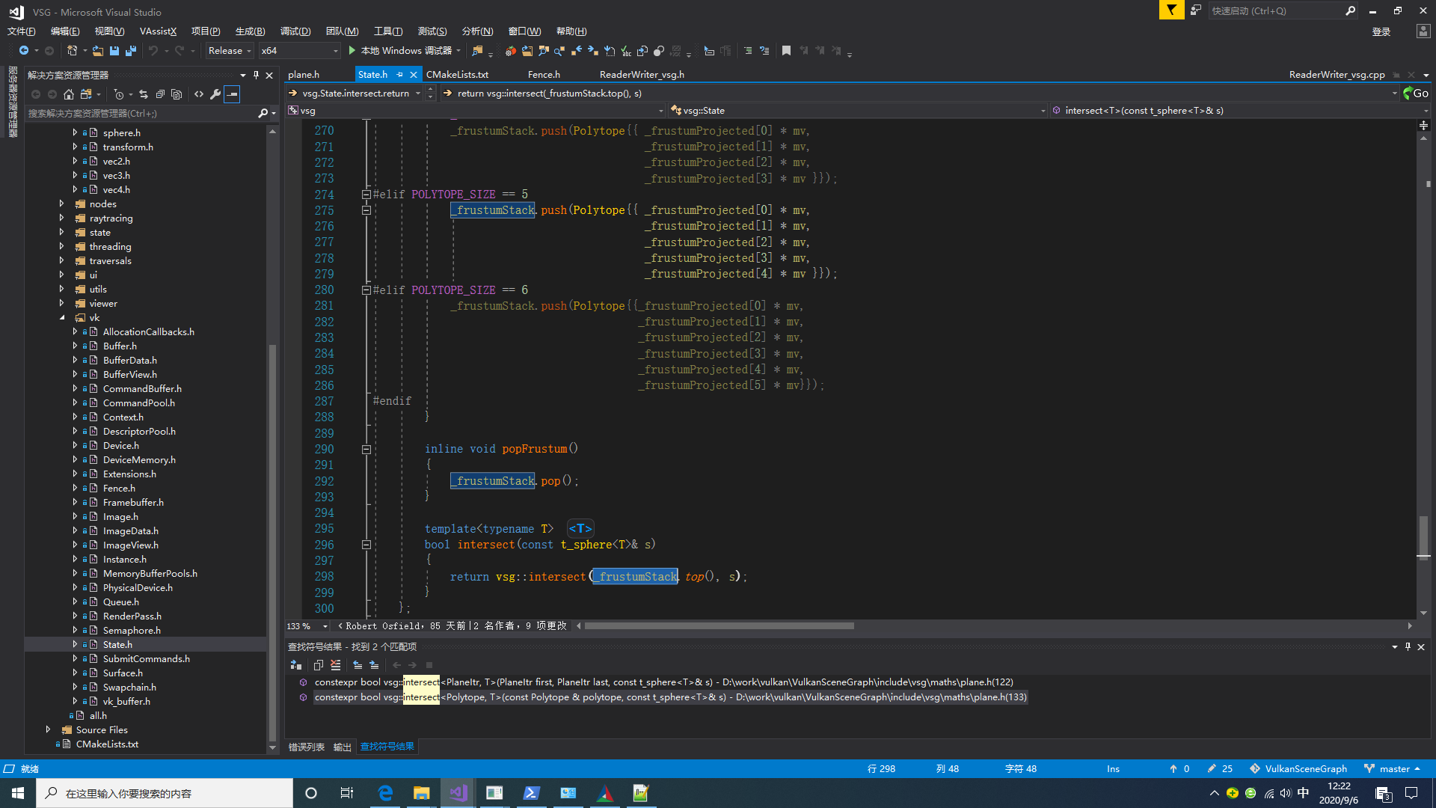Click the Show All Files icon
The height and width of the screenshot is (808, 1436).
point(177,94)
